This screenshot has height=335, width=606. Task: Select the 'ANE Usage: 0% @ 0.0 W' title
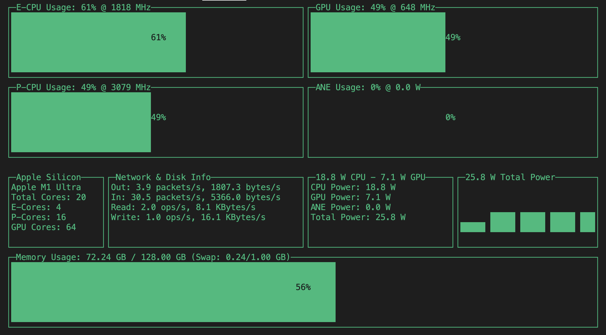pyautogui.click(x=368, y=87)
